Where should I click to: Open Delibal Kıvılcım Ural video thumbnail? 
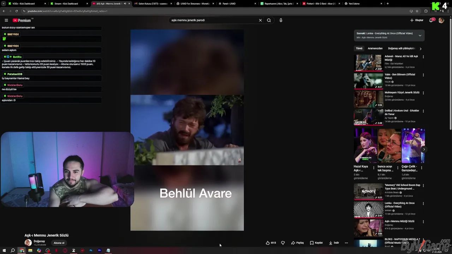[368, 117]
